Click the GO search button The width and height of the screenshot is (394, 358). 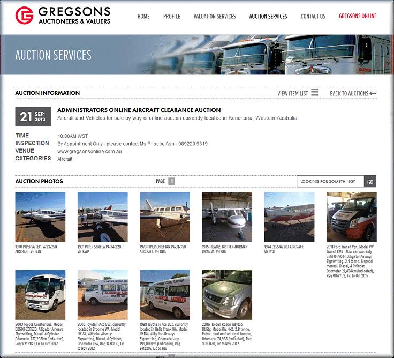370,181
